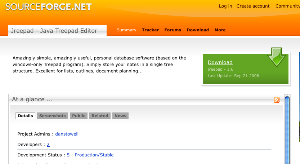Open the Forums navigation item
Viewport: 300px width, 164px height.
pos(173,30)
